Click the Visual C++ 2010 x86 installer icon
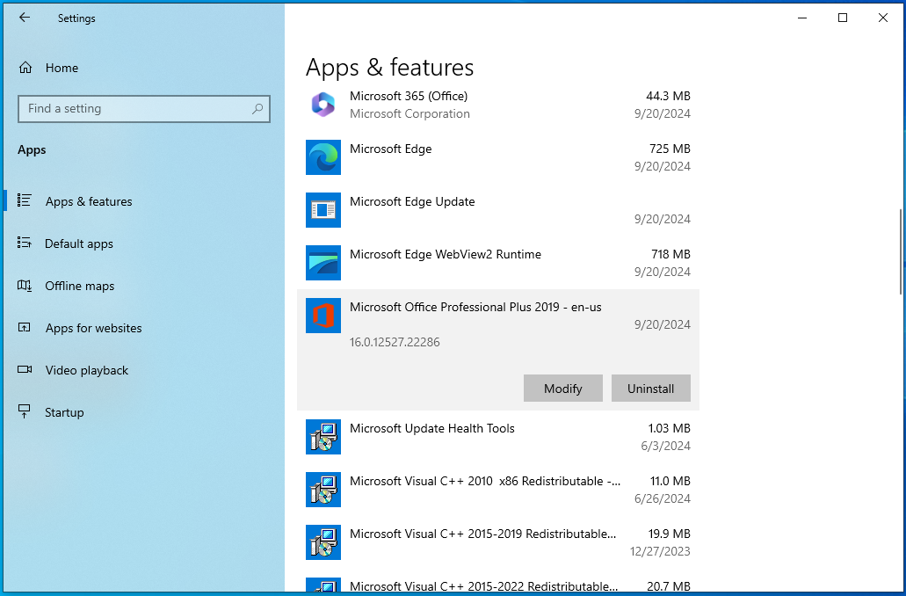This screenshot has height=596, width=906. tap(323, 490)
